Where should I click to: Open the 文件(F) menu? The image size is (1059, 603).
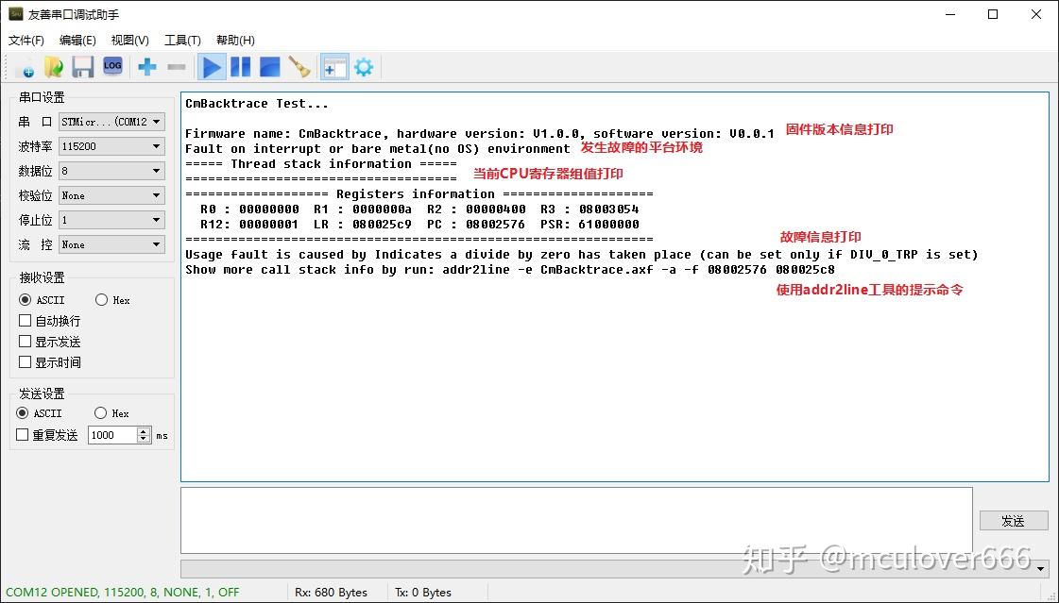click(x=26, y=41)
